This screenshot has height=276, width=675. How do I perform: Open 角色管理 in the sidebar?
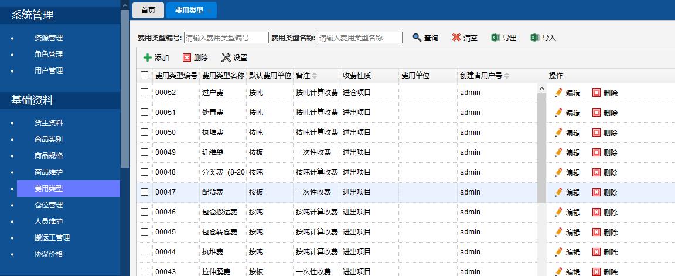[x=49, y=54]
